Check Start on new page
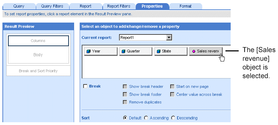Viewport: 278px width, 125px height. (x=172, y=86)
